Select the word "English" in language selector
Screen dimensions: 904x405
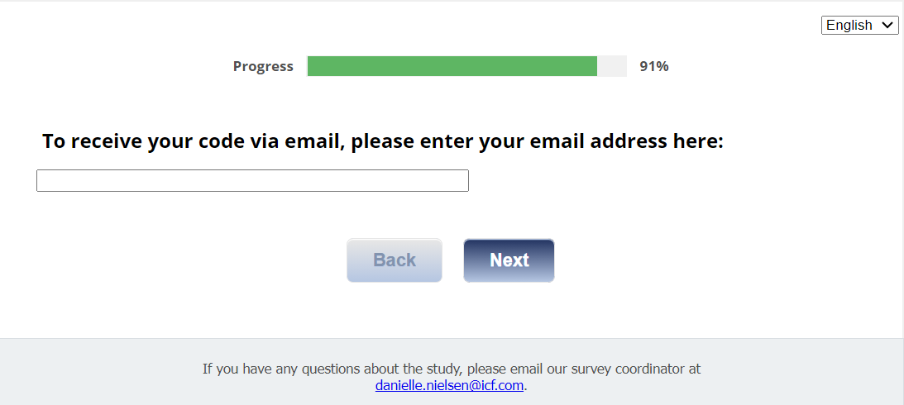[849, 25]
